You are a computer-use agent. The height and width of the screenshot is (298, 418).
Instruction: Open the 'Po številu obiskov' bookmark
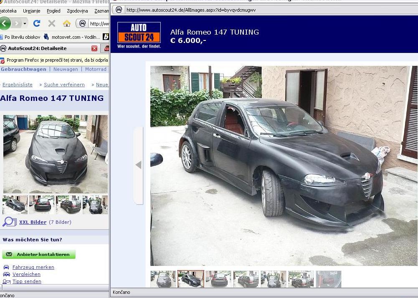20,37
